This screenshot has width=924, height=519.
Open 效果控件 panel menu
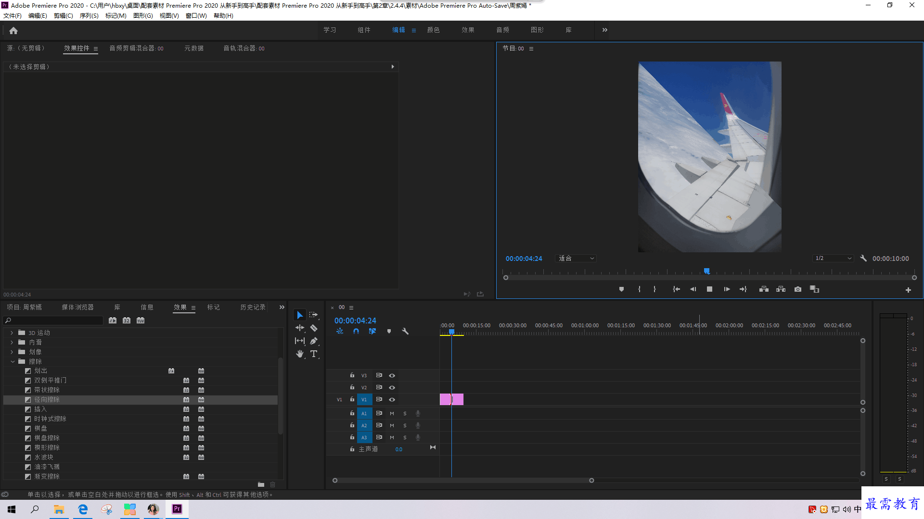(96, 49)
